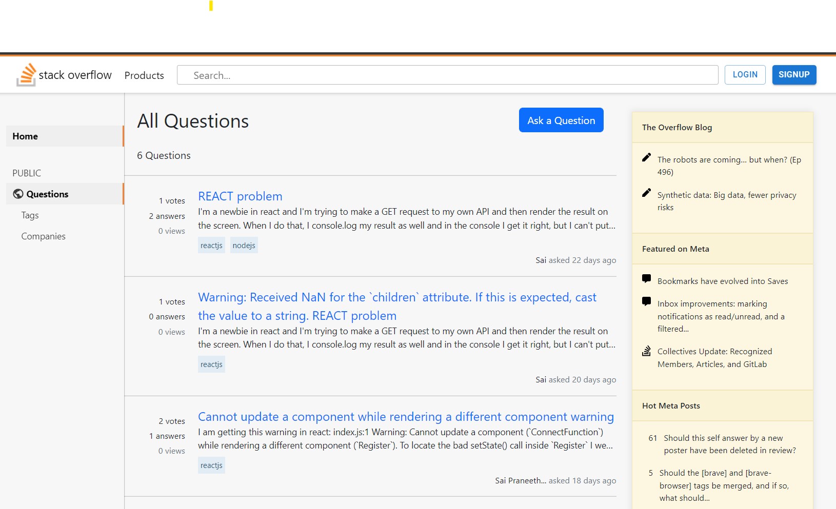The width and height of the screenshot is (836, 509).
Task: Open 'Inbox improvements' meta post
Action: [721, 316]
